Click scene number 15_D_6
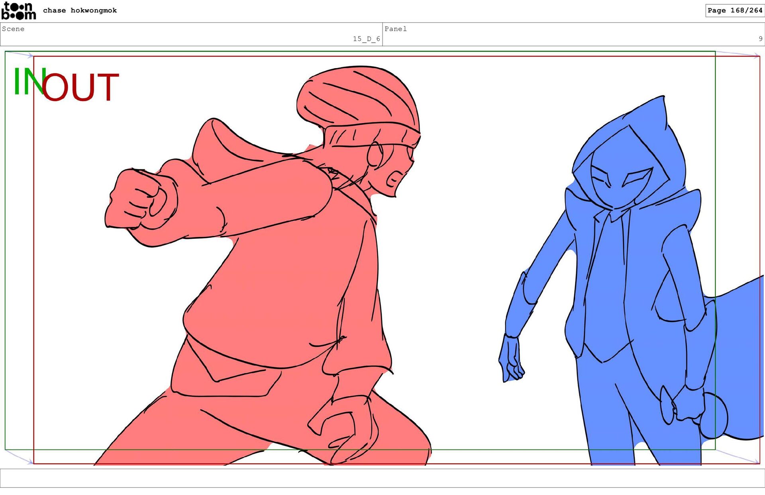This screenshot has height=495, width=765. pos(366,39)
